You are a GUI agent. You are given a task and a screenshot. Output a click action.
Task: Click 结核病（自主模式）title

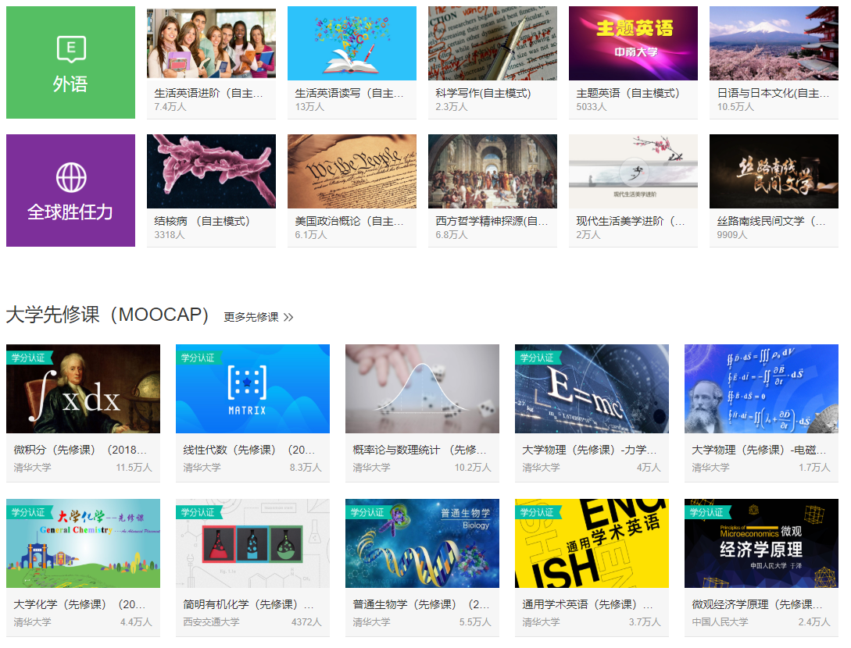click(x=202, y=221)
